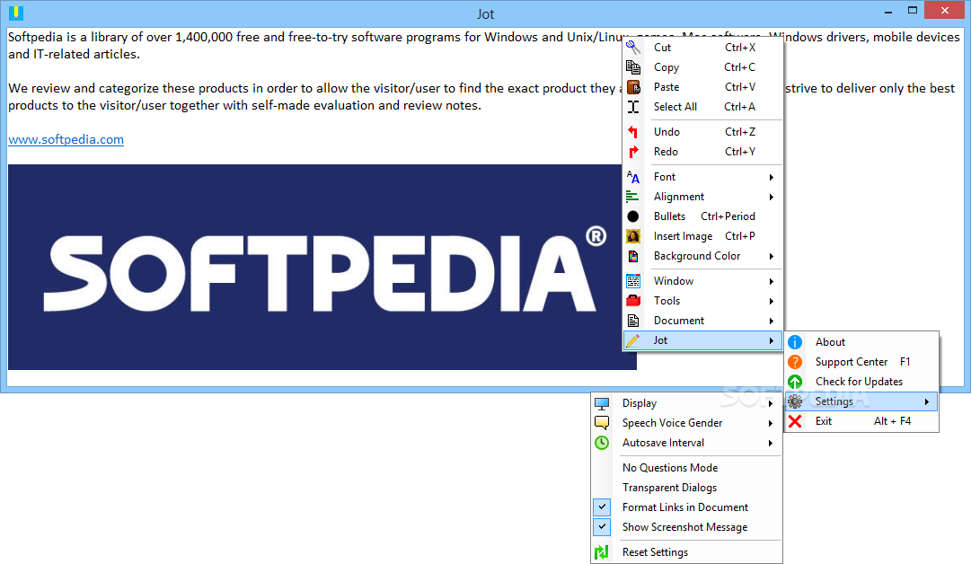
Task: Click the Copy pages icon
Action: (633, 66)
